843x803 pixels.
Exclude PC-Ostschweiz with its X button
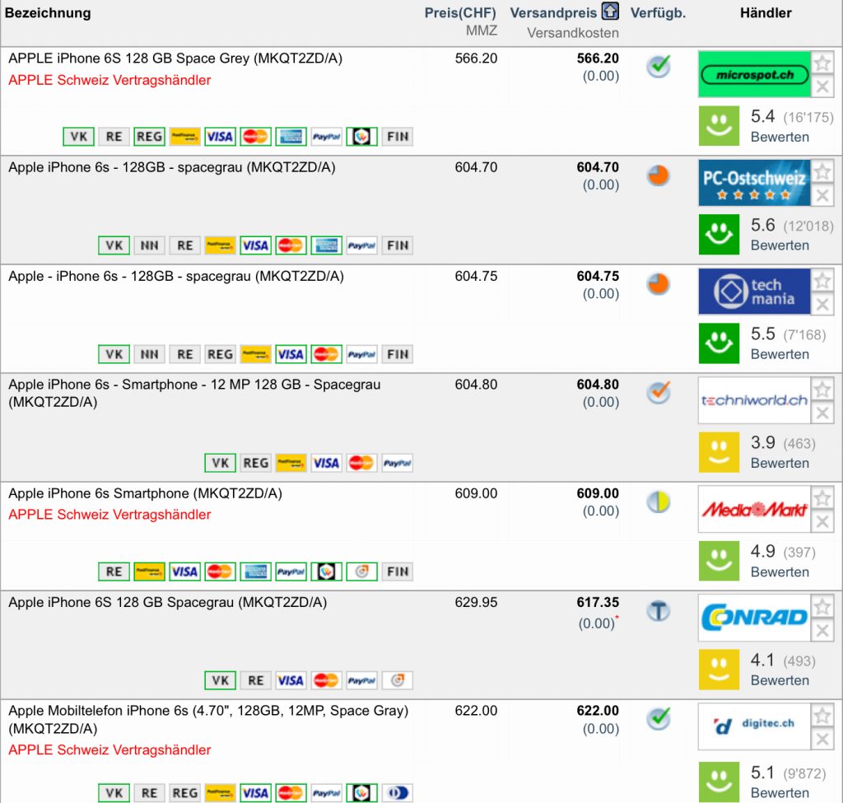tap(822, 195)
